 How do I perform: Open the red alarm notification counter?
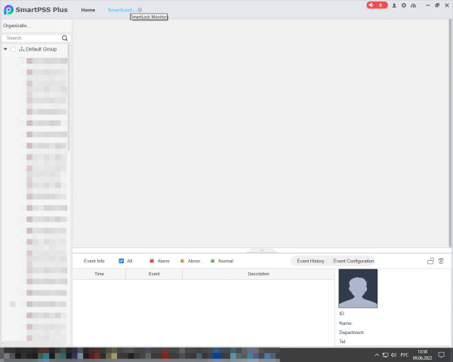[377, 5]
